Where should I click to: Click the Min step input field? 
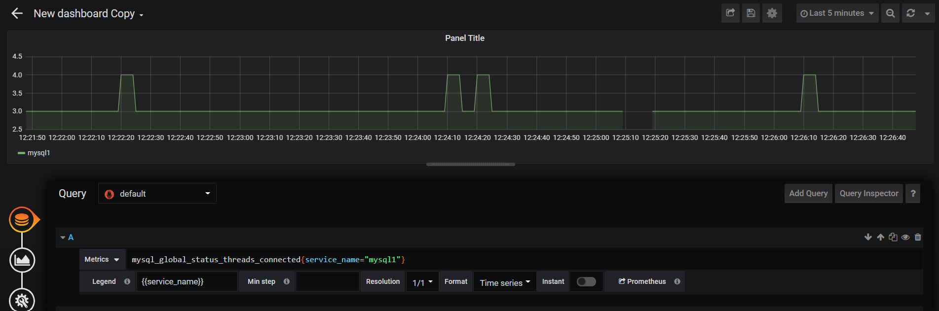click(327, 281)
